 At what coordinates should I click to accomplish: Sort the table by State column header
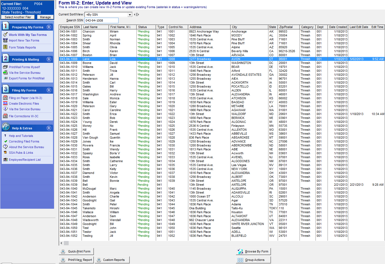point(272,27)
